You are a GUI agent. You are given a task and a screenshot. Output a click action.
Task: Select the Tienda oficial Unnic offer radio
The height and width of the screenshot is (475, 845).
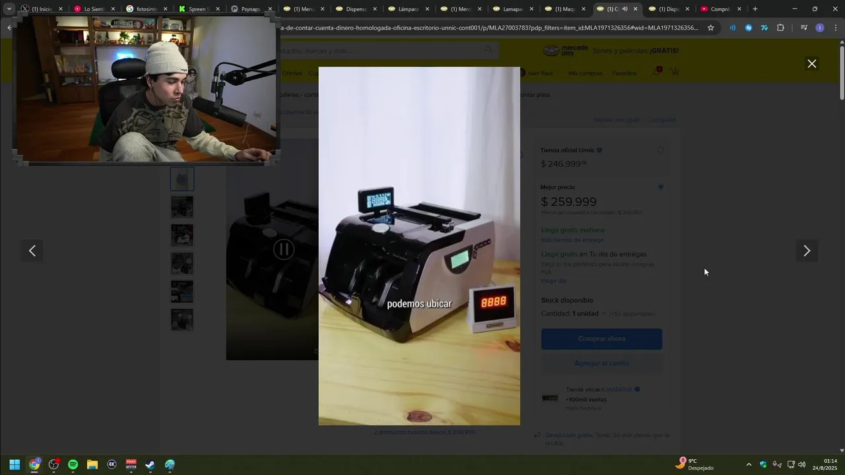point(661,150)
